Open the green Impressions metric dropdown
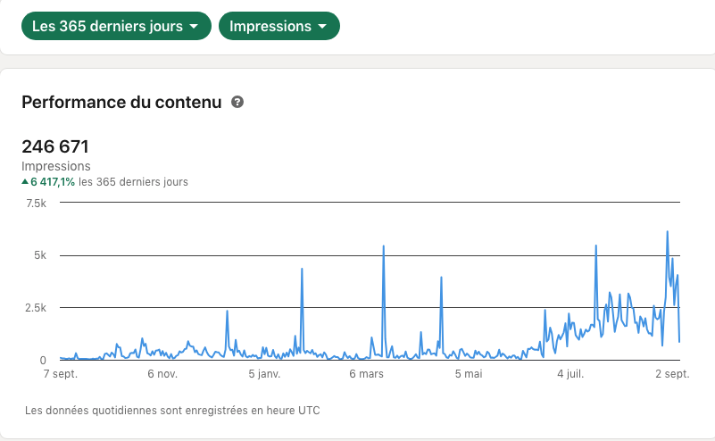Image resolution: width=715 pixels, height=441 pixels. pyautogui.click(x=279, y=26)
